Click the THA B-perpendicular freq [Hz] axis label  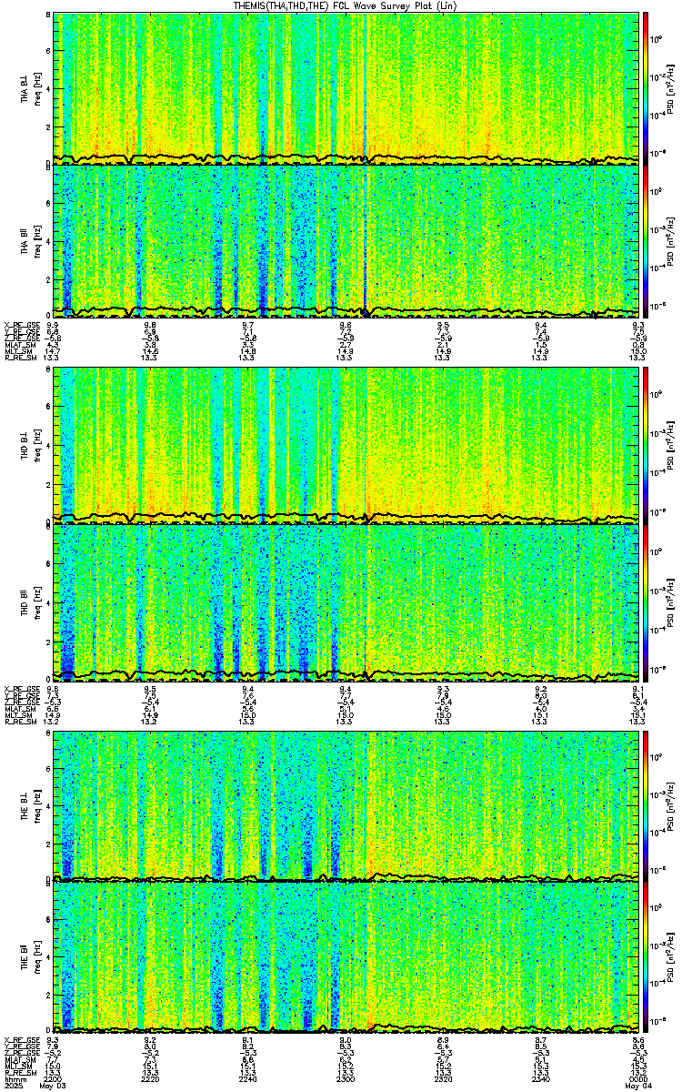point(37,88)
